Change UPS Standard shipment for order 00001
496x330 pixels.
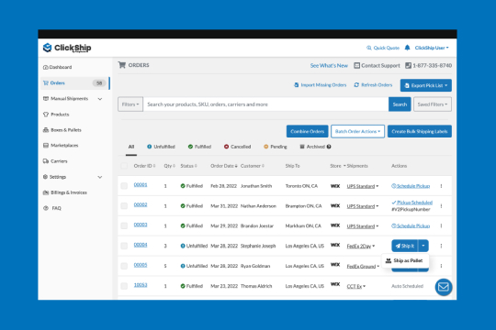coord(363,186)
